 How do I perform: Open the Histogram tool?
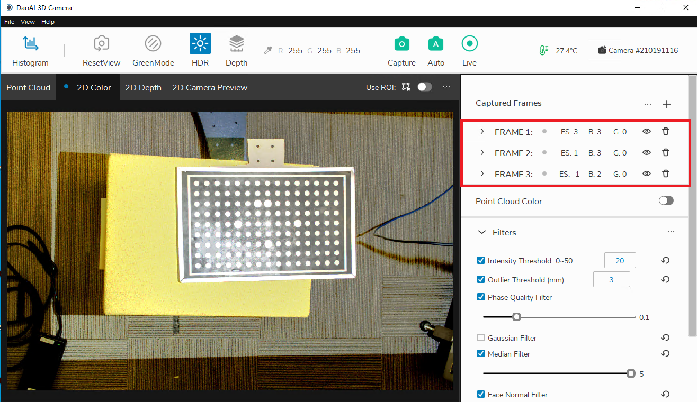(x=30, y=44)
